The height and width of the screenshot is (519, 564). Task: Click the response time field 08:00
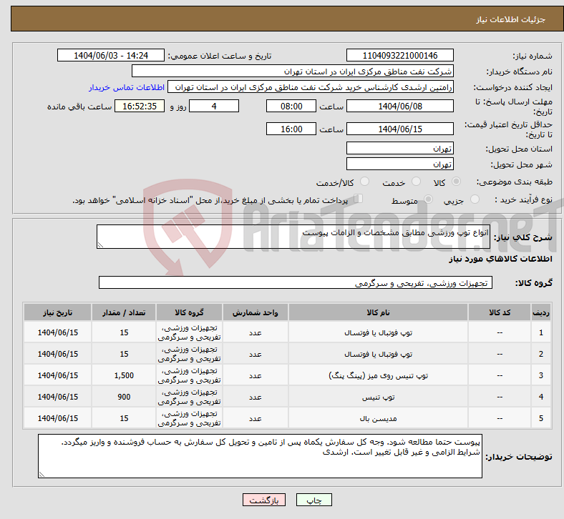point(291,107)
